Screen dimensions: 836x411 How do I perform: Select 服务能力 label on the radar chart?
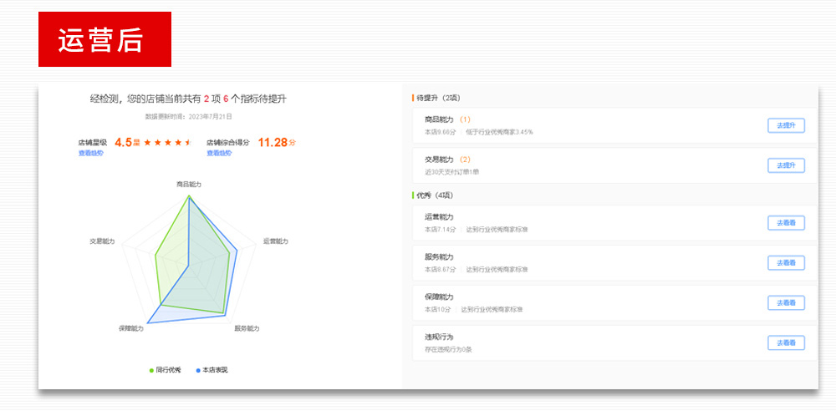(247, 328)
